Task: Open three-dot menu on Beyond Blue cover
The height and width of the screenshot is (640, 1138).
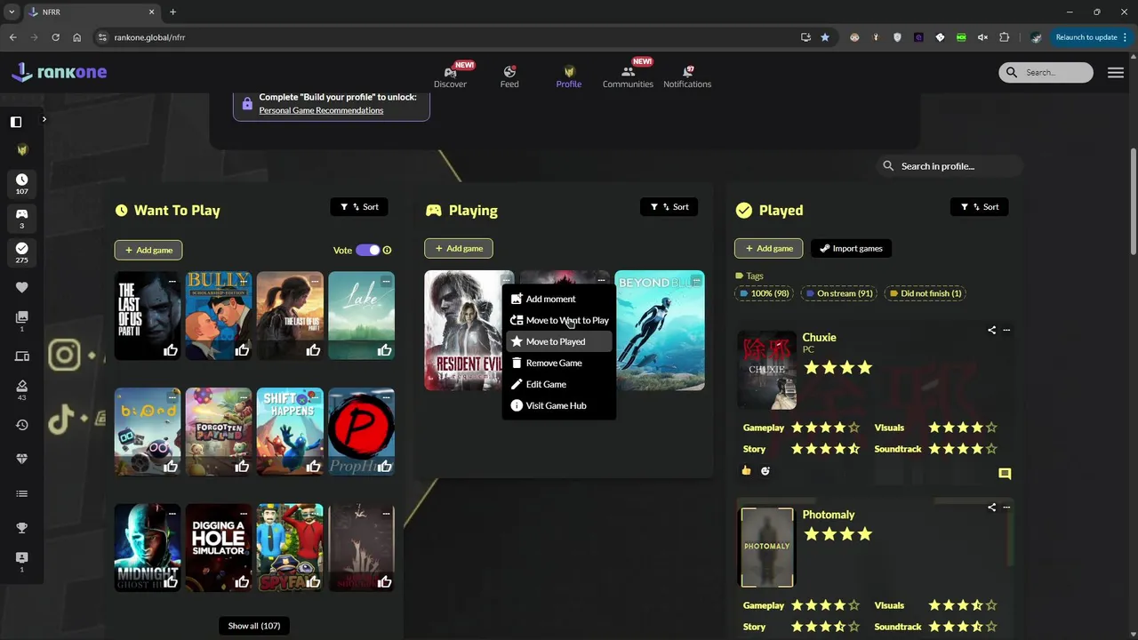Action: (x=695, y=281)
